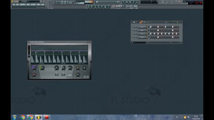Screen dimensions: 214x120
Task: Click the step sequencer view shortcut icon
Action: (x=127, y=2)
